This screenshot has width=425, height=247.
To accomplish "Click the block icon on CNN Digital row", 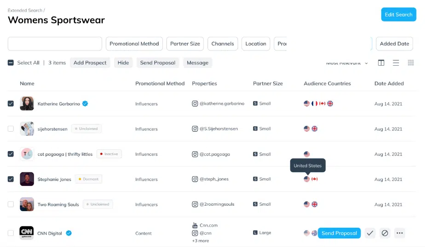I will click(385, 233).
